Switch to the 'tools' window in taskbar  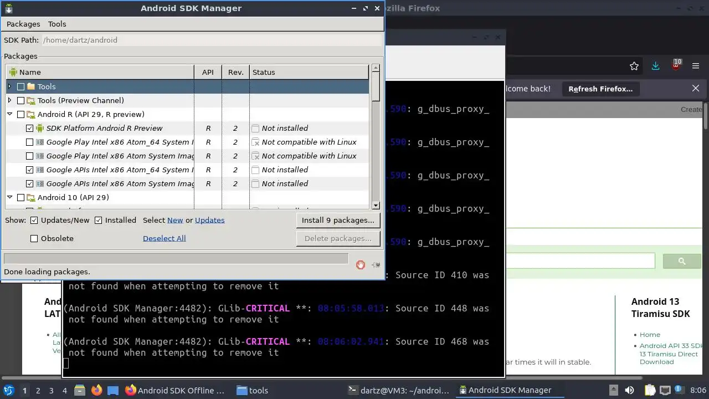[x=252, y=390]
